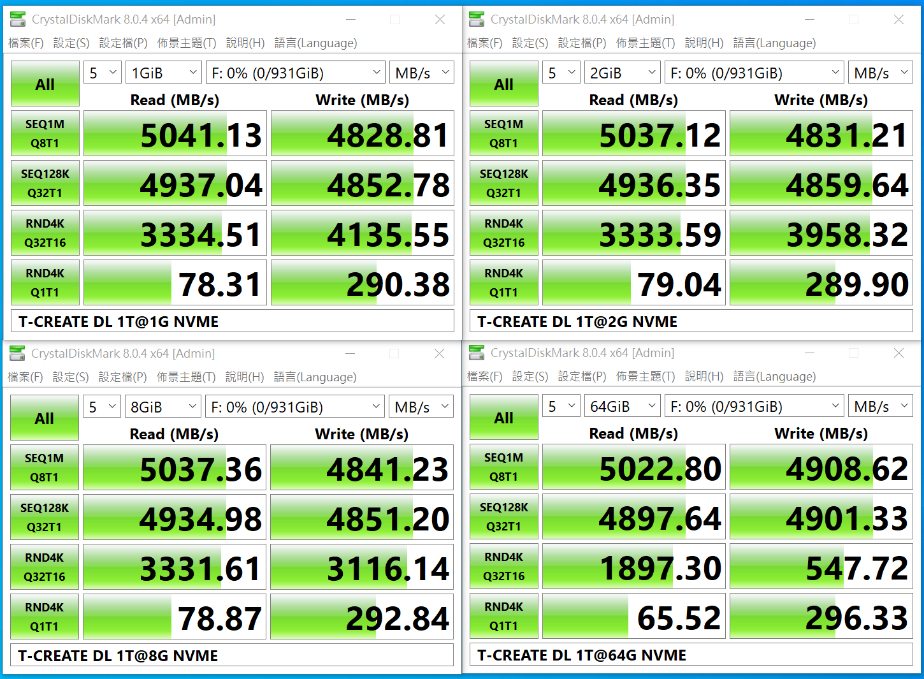Click write result 3116.14 in 8GiB window
Image resolution: width=924 pixels, height=679 pixels.
pos(362,567)
